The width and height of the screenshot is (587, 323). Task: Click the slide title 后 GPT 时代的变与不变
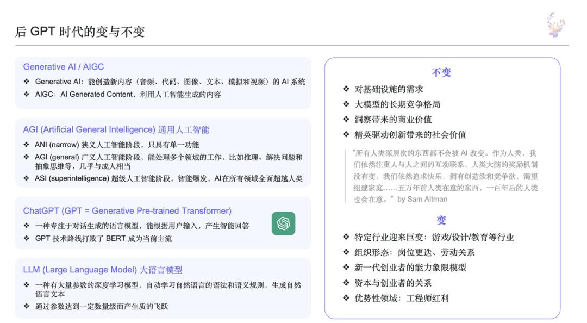(80, 32)
